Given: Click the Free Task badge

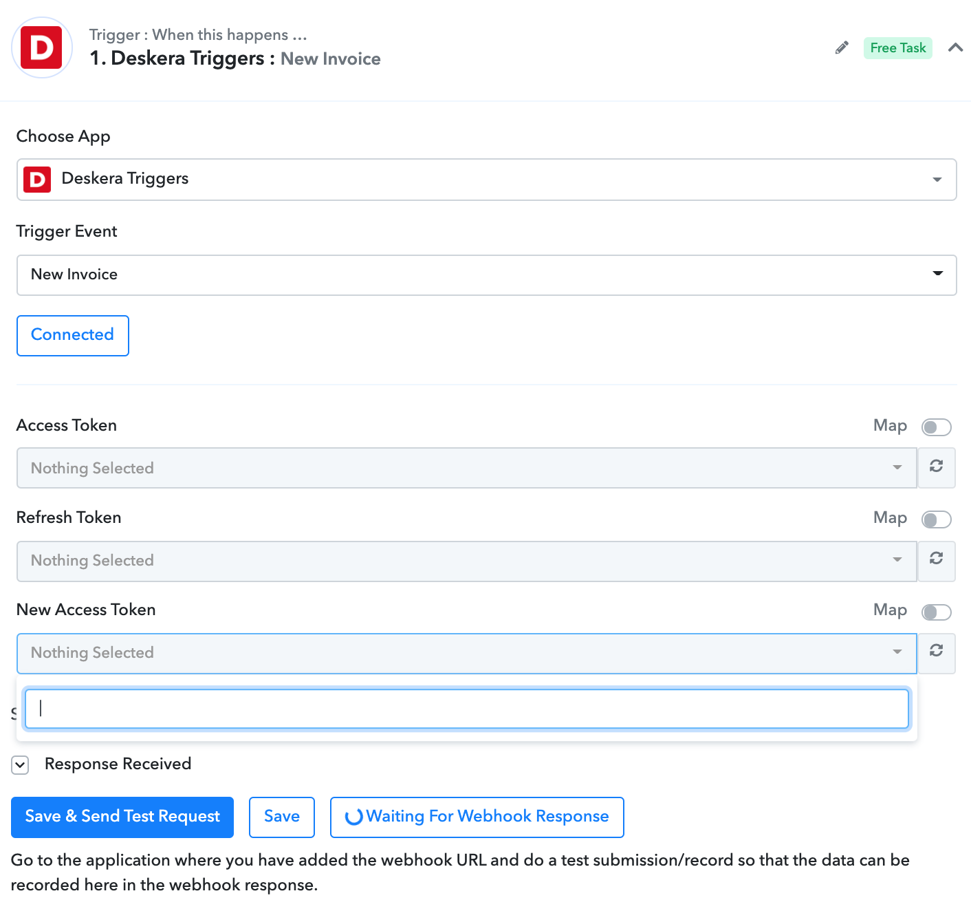Looking at the screenshot, I should [x=897, y=47].
